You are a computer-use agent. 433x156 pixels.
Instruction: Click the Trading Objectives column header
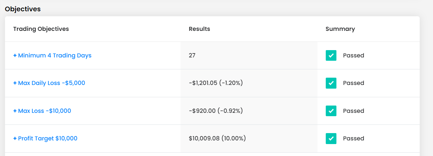tap(41, 29)
